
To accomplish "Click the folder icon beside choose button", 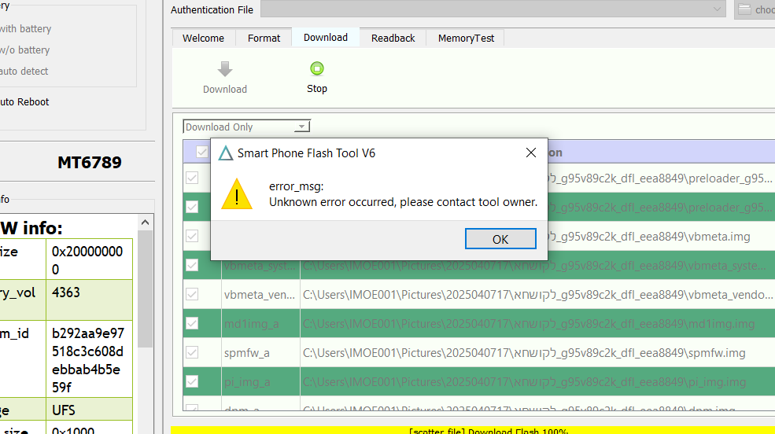I will pos(744,9).
